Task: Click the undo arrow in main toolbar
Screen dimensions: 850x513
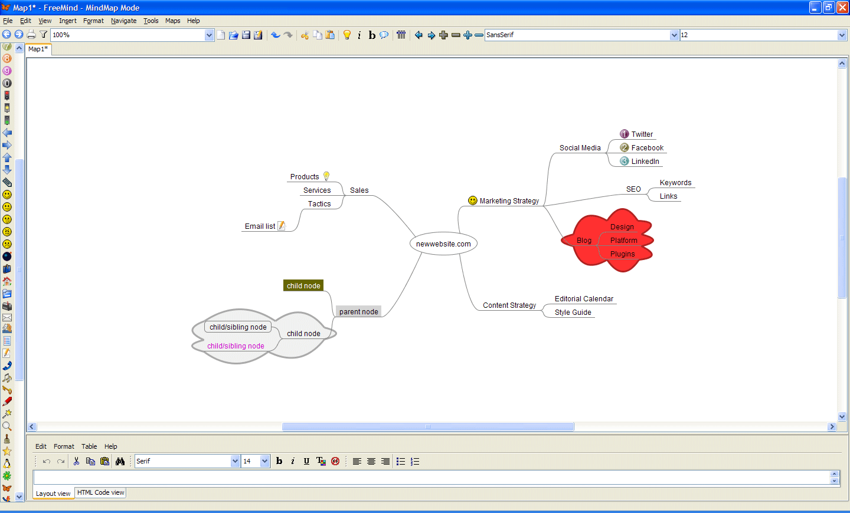Action: click(x=275, y=35)
